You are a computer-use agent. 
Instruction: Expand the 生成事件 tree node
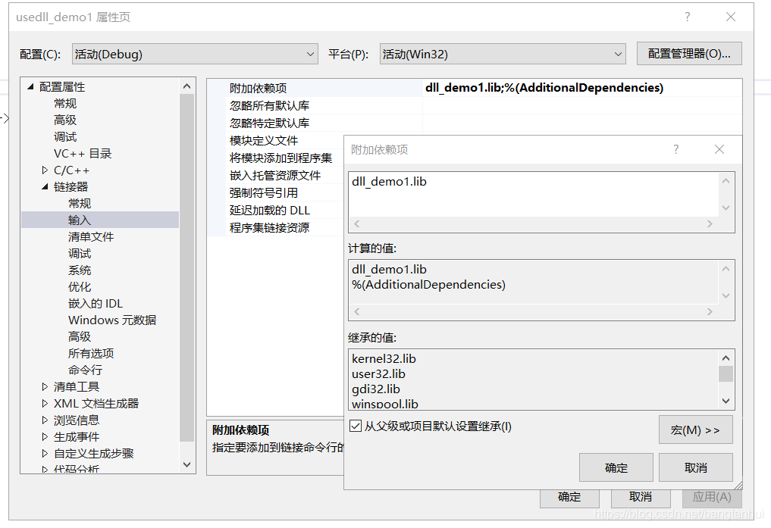click(45, 436)
